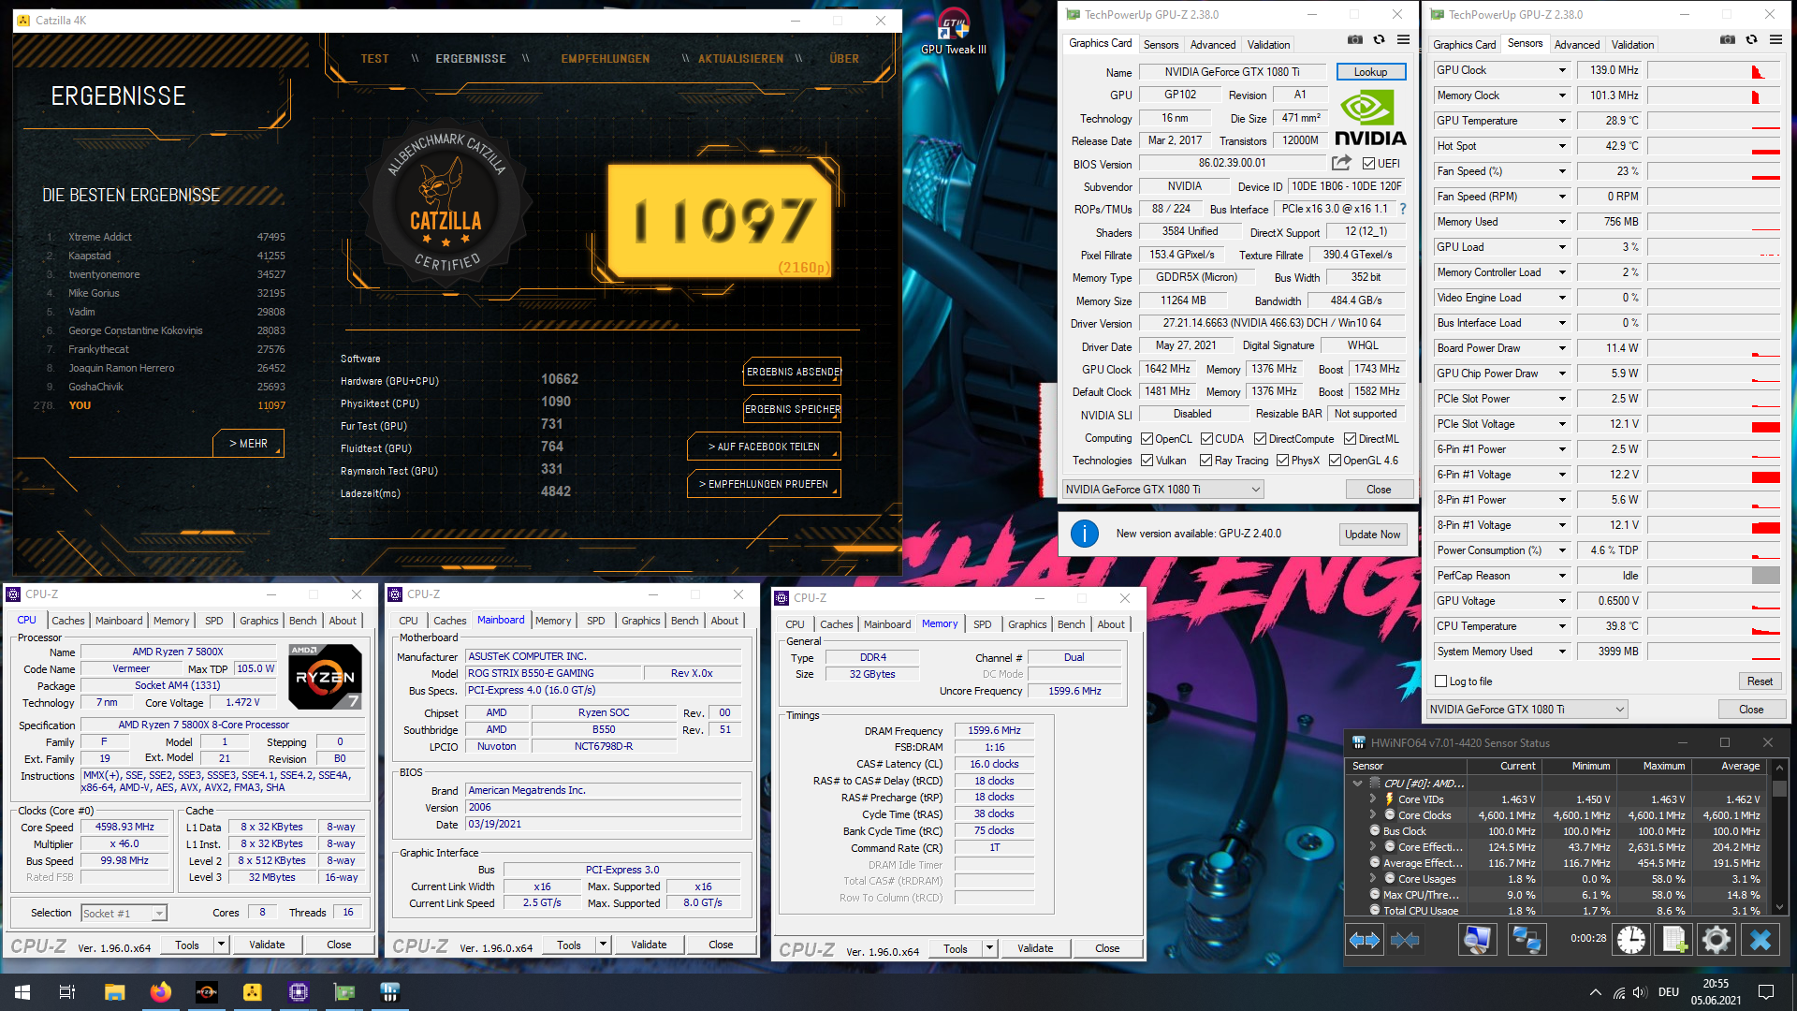Click Validate in CPU-Z Memory window
The width and height of the screenshot is (1797, 1011).
click(x=1035, y=948)
